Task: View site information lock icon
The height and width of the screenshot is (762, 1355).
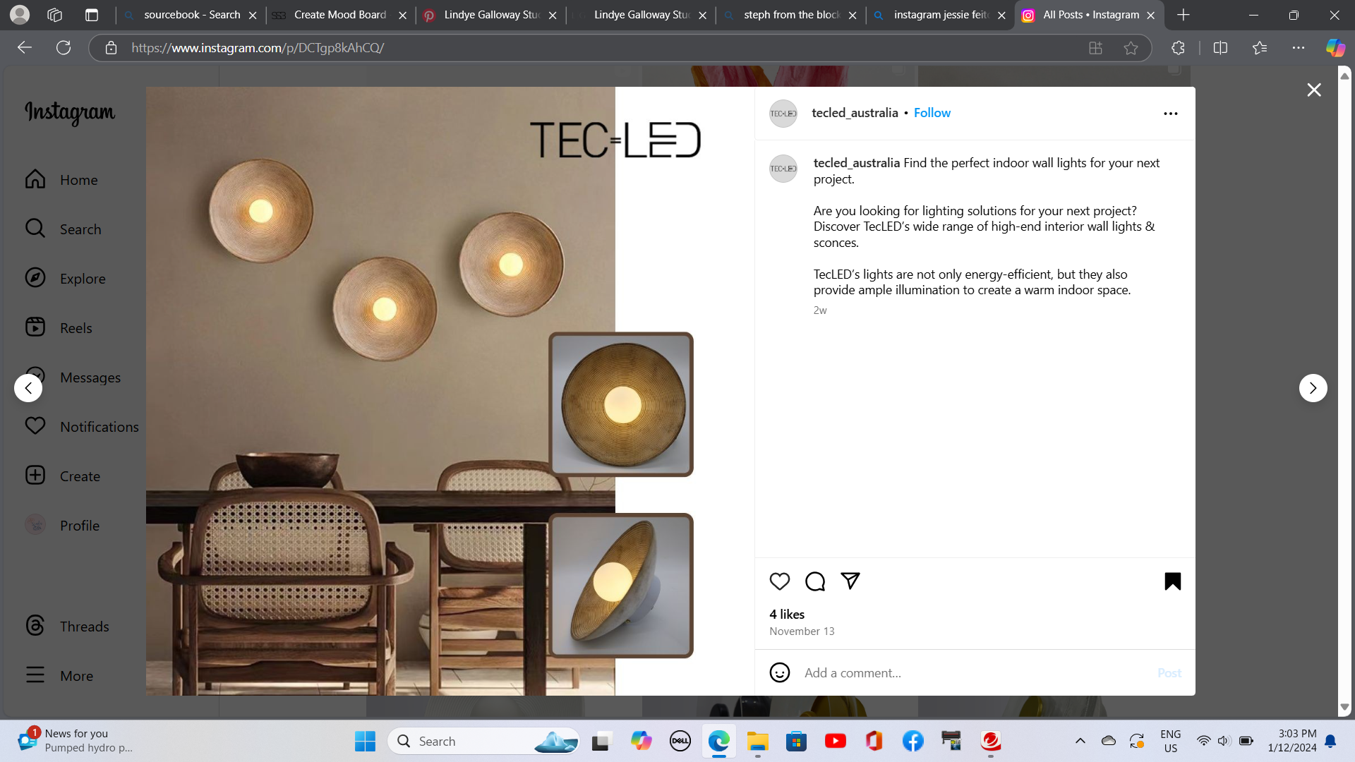Action: (x=111, y=48)
